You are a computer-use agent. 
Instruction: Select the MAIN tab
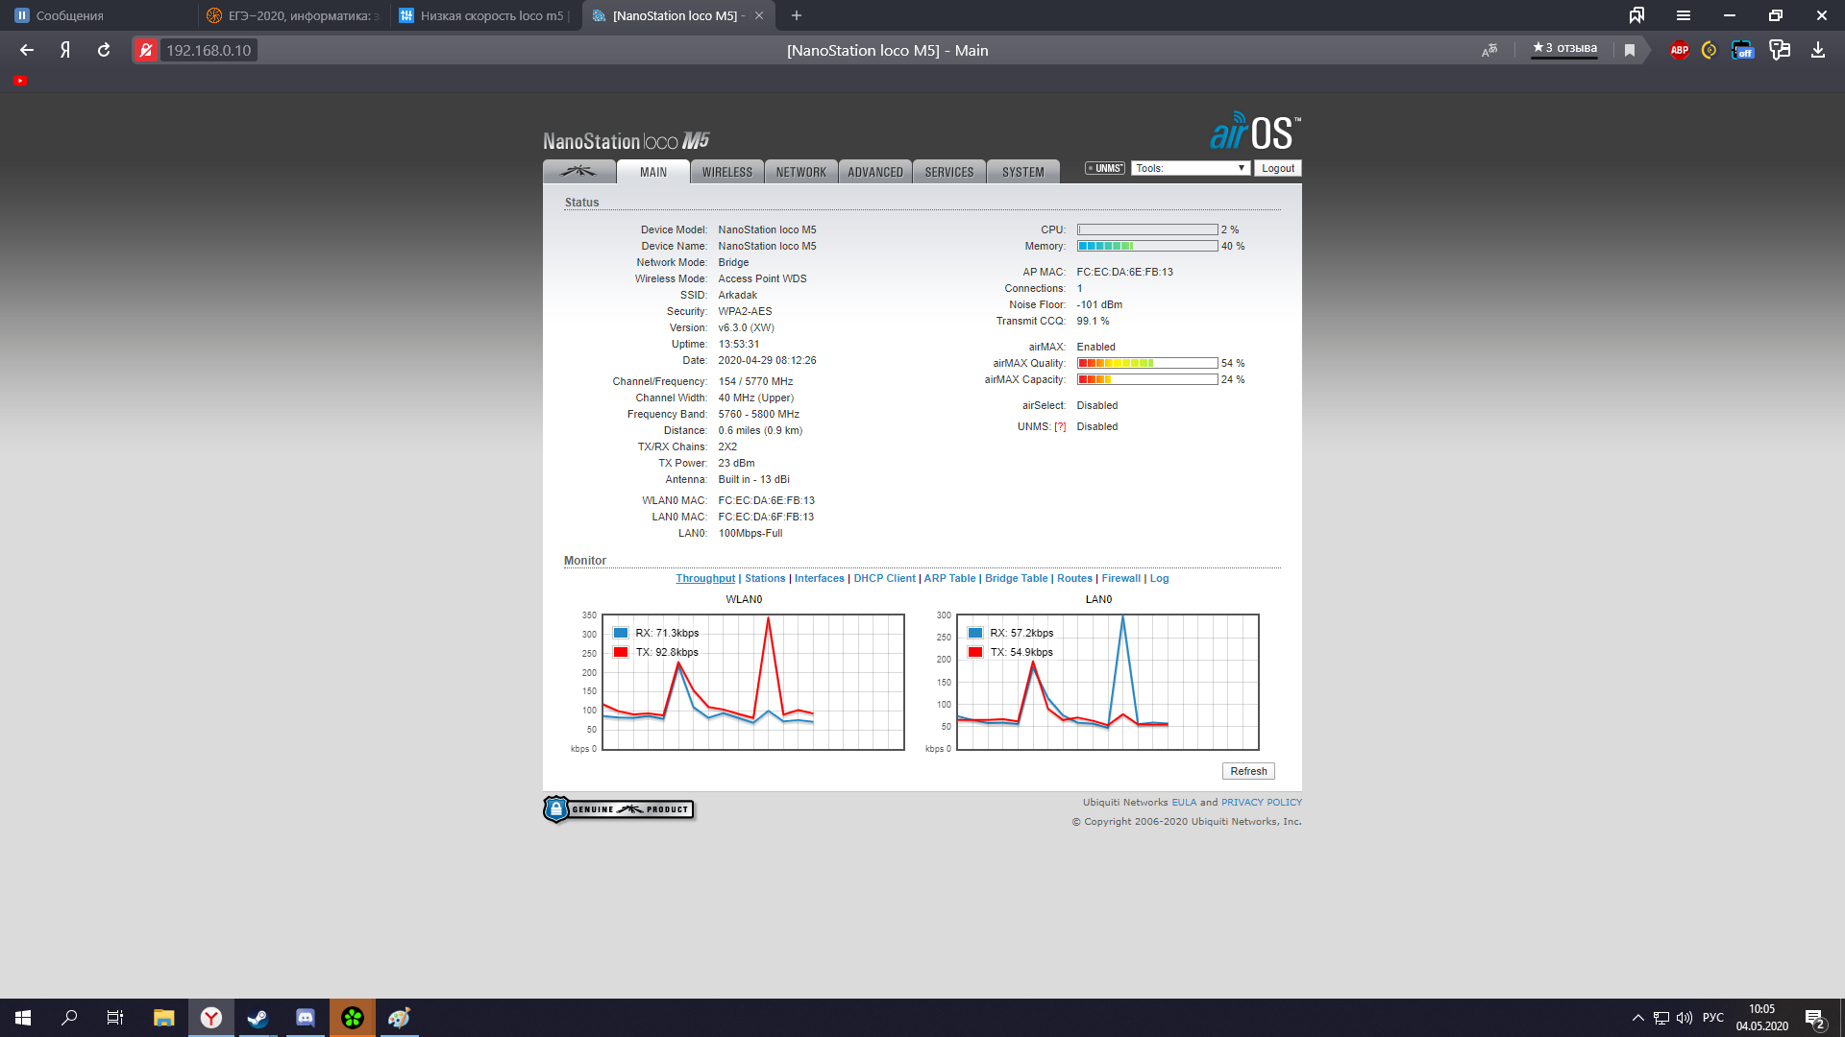pyautogui.click(x=652, y=172)
